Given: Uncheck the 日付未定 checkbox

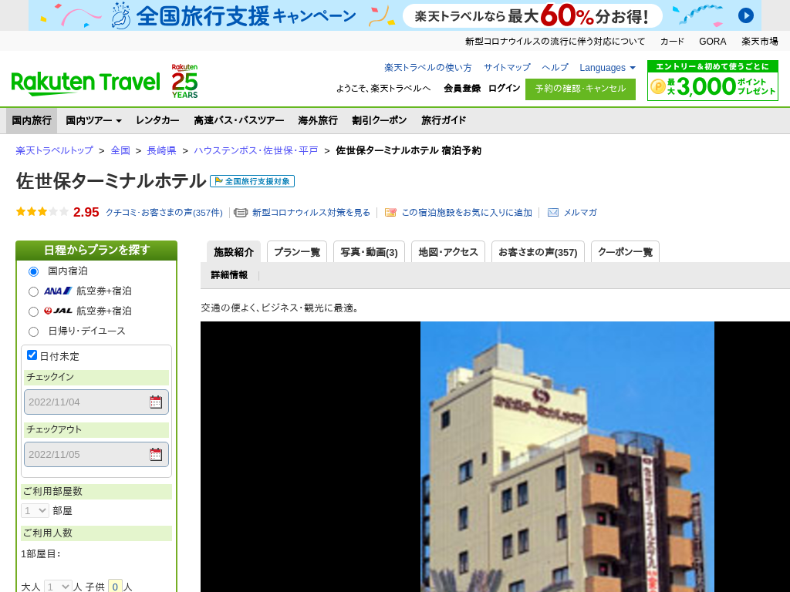Looking at the screenshot, I should (32, 355).
